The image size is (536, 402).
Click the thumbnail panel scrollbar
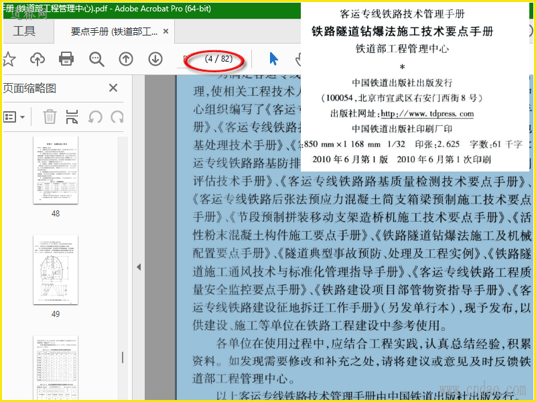tap(123, 358)
